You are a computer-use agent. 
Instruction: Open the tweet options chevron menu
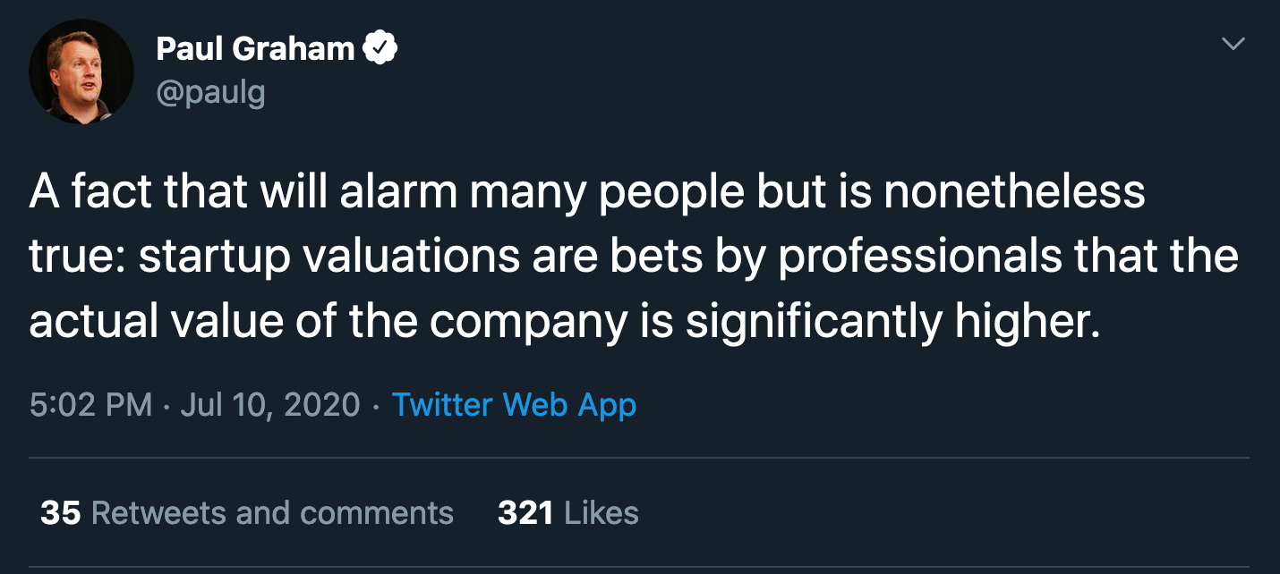[1233, 44]
